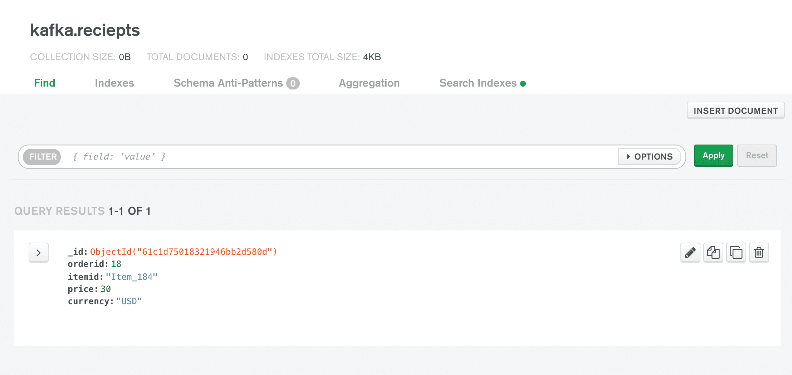Click the Reset button

[x=757, y=156]
